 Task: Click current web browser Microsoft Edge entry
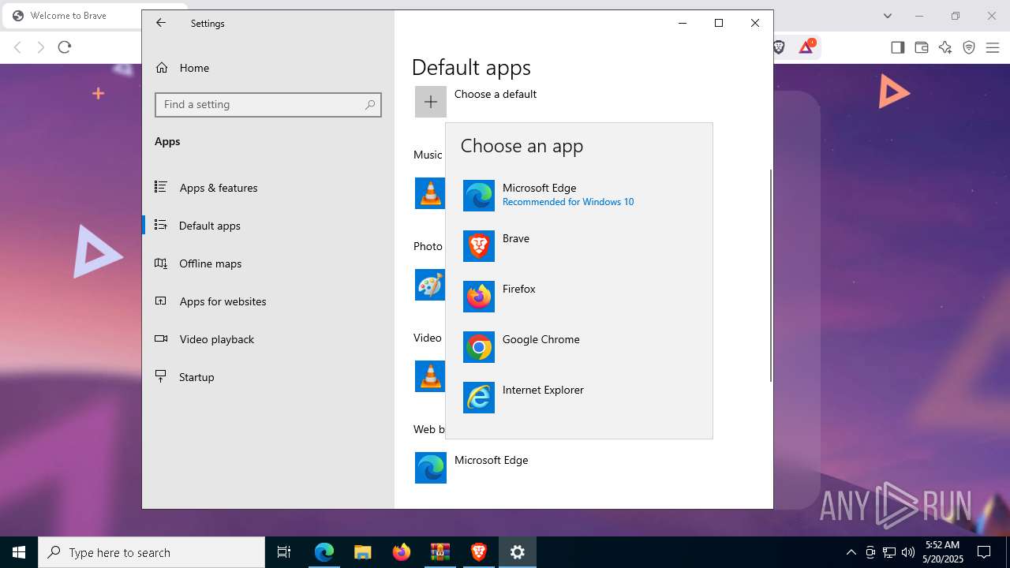[473, 468]
